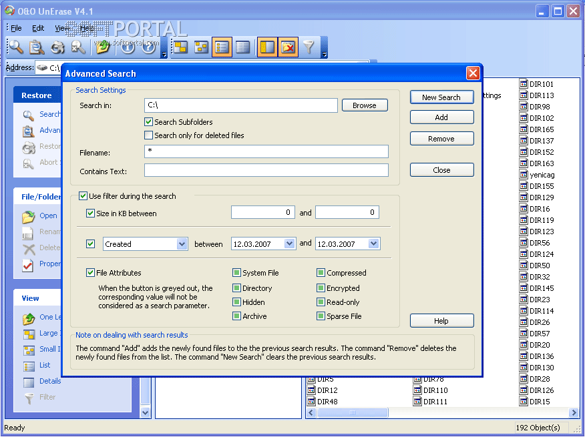
Task: Click the sidebar scroll down arrow
Action: 145,413
